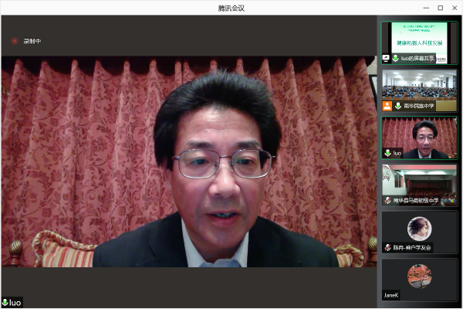This screenshot has width=463, height=309.
Task: Click the muted microphone icon on 南华县马街初级中学
Action: pyautogui.click(x=387, y=200)
